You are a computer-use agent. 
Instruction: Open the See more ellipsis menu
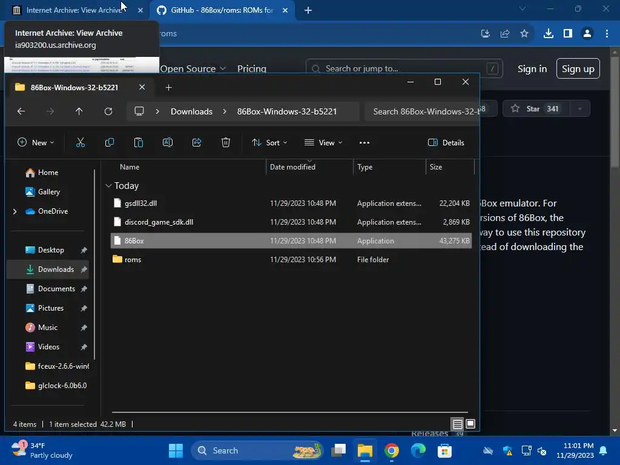(x=364, y=143)
